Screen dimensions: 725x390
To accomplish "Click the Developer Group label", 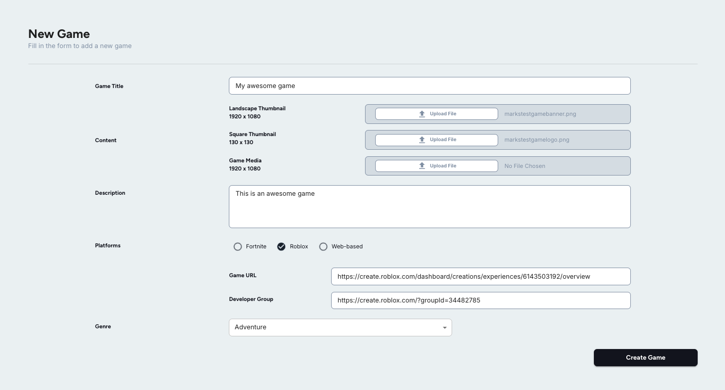I will (x=251, y=299).
